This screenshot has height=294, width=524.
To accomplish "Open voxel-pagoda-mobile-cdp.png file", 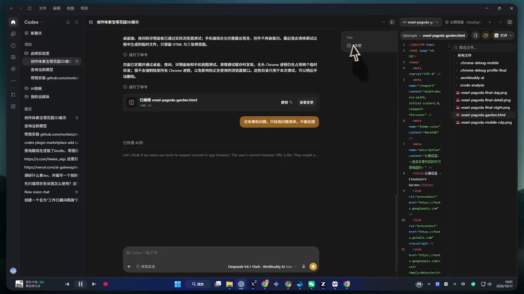I will pos(486,122).
